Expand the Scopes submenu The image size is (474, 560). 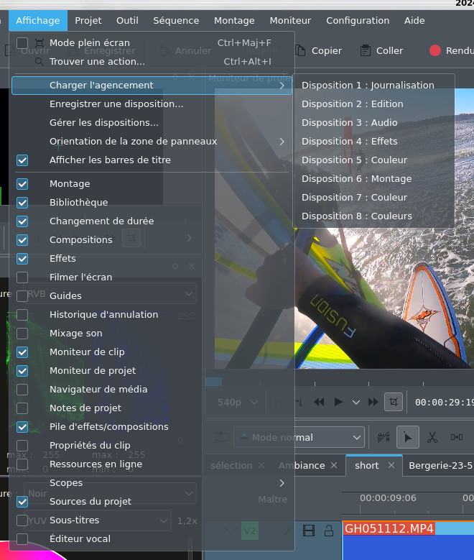[152, 483]
